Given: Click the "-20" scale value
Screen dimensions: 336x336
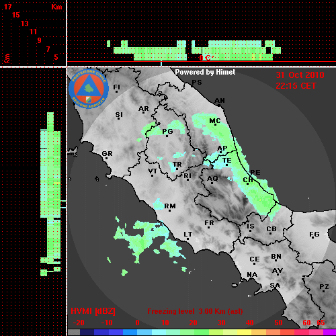Looking at the screenshot, I should tap(79, 323).
